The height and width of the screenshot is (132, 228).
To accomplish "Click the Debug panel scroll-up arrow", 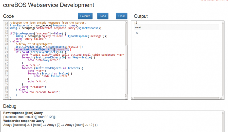I will 223,113.
